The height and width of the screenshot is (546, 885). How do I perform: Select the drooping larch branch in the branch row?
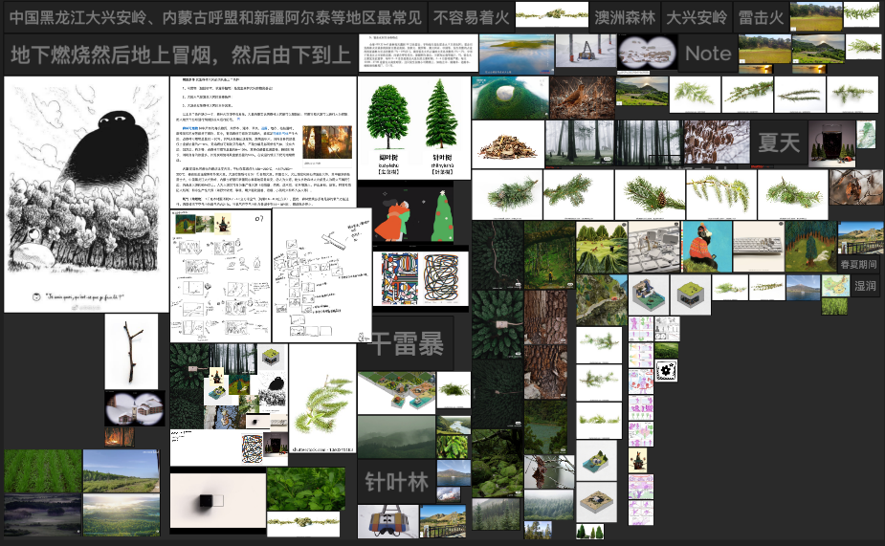click(721, 195)
